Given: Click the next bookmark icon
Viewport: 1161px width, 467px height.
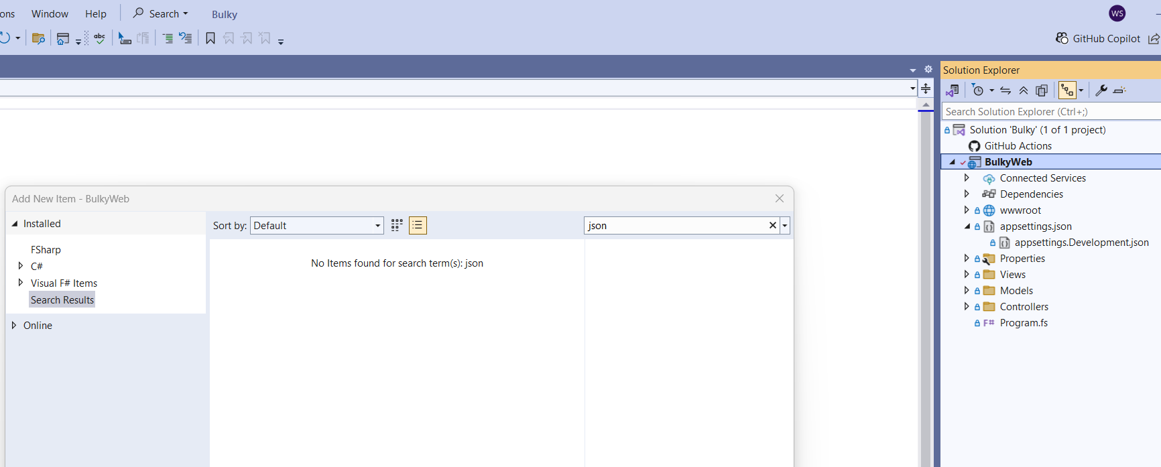Looking at the screenshot, I should (x=247, y=38).
